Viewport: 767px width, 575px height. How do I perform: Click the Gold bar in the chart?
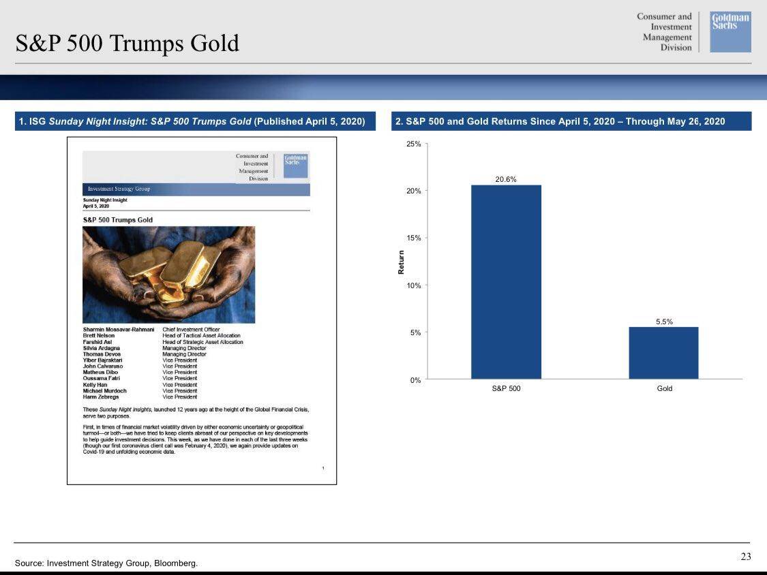[x=664, y=353]
